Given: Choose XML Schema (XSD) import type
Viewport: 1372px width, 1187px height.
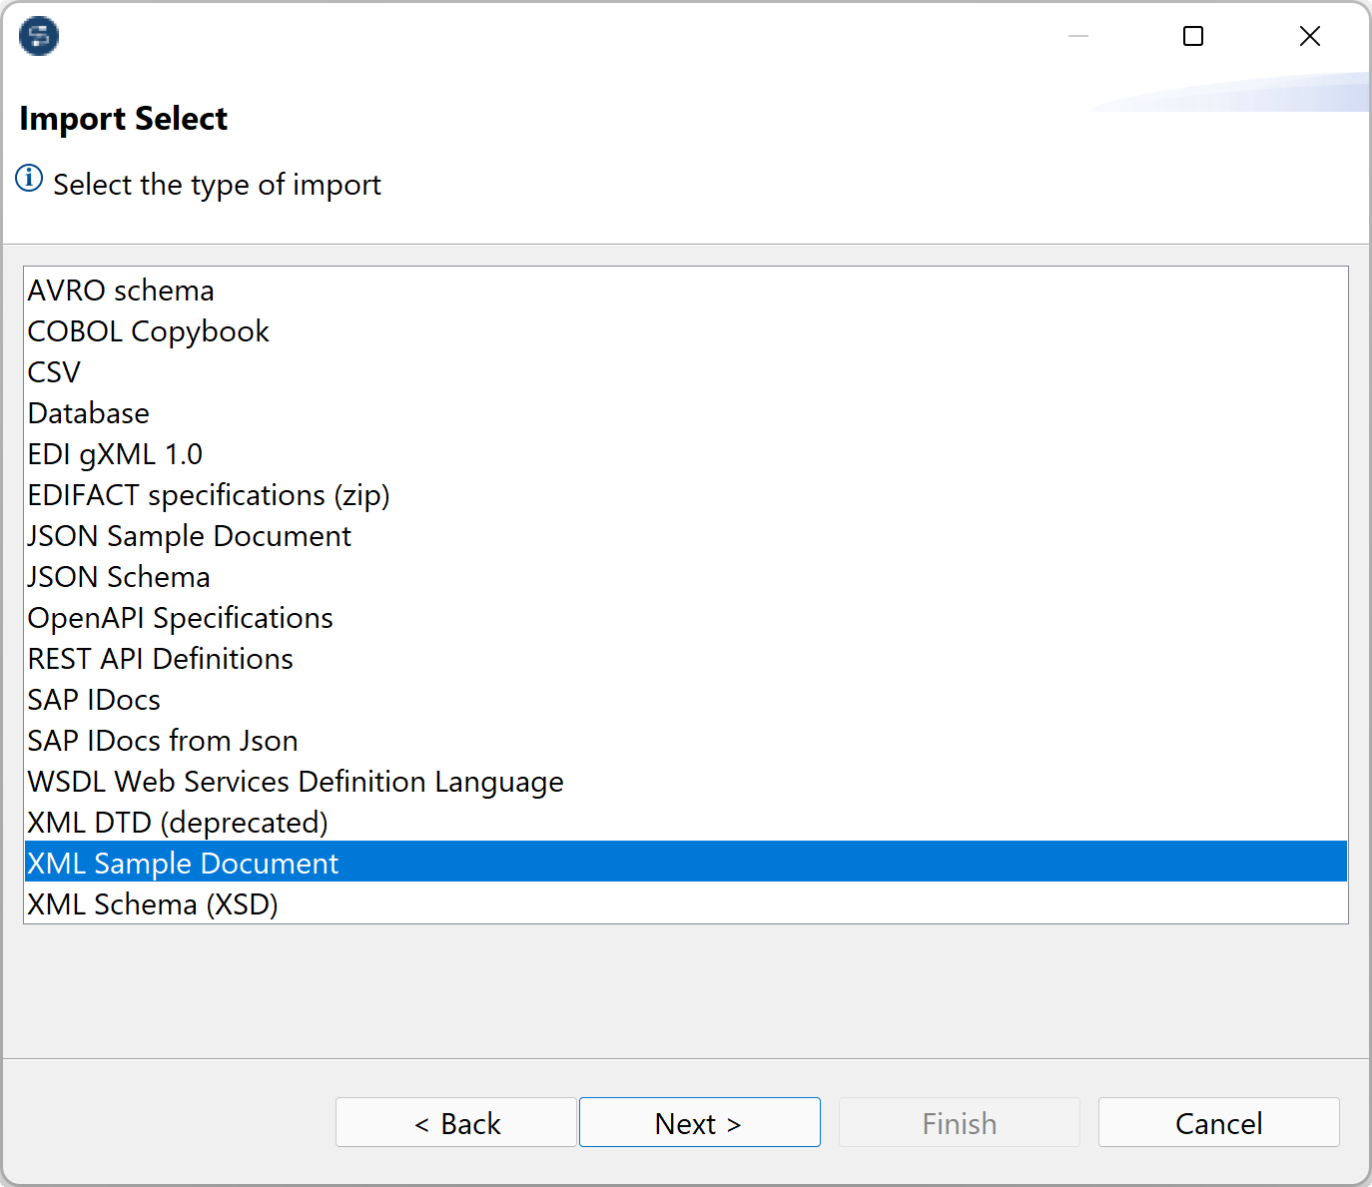Looking at the screenshot, I should (x=152, y=903).
